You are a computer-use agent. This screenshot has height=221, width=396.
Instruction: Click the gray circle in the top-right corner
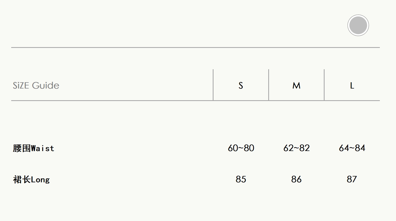(x=358, y=25)
